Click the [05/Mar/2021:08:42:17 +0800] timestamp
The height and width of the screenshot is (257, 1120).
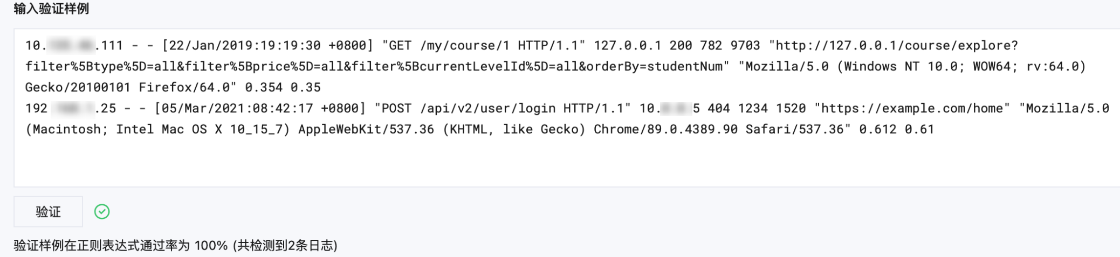[x=260, y=109]
